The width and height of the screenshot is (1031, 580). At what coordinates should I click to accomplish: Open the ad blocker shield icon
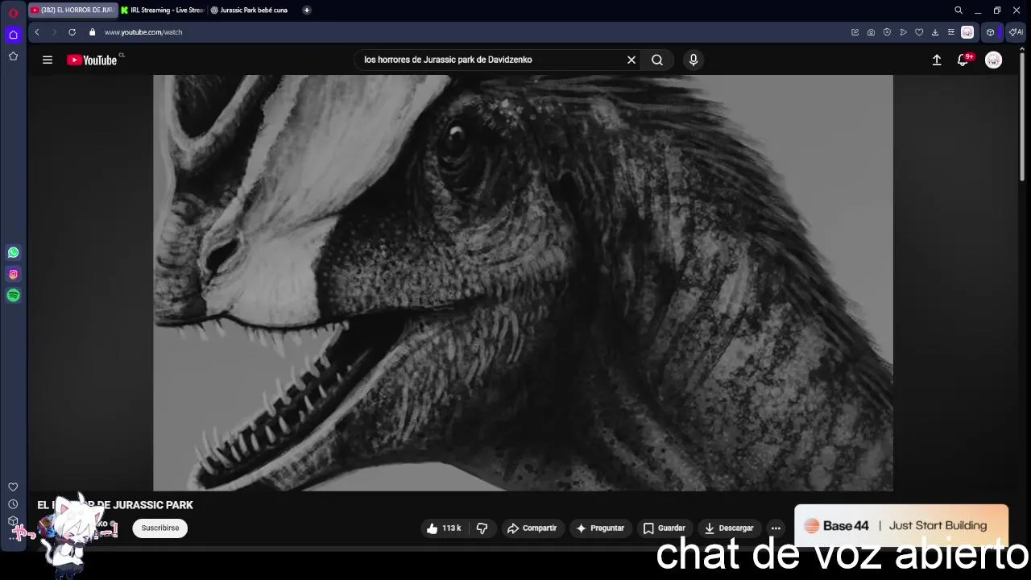887,32
